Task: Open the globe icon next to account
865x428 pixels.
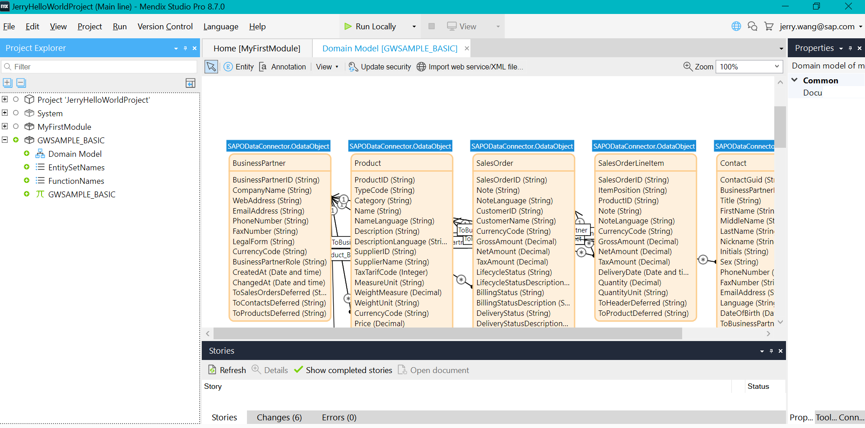Action: pos(736,26)
